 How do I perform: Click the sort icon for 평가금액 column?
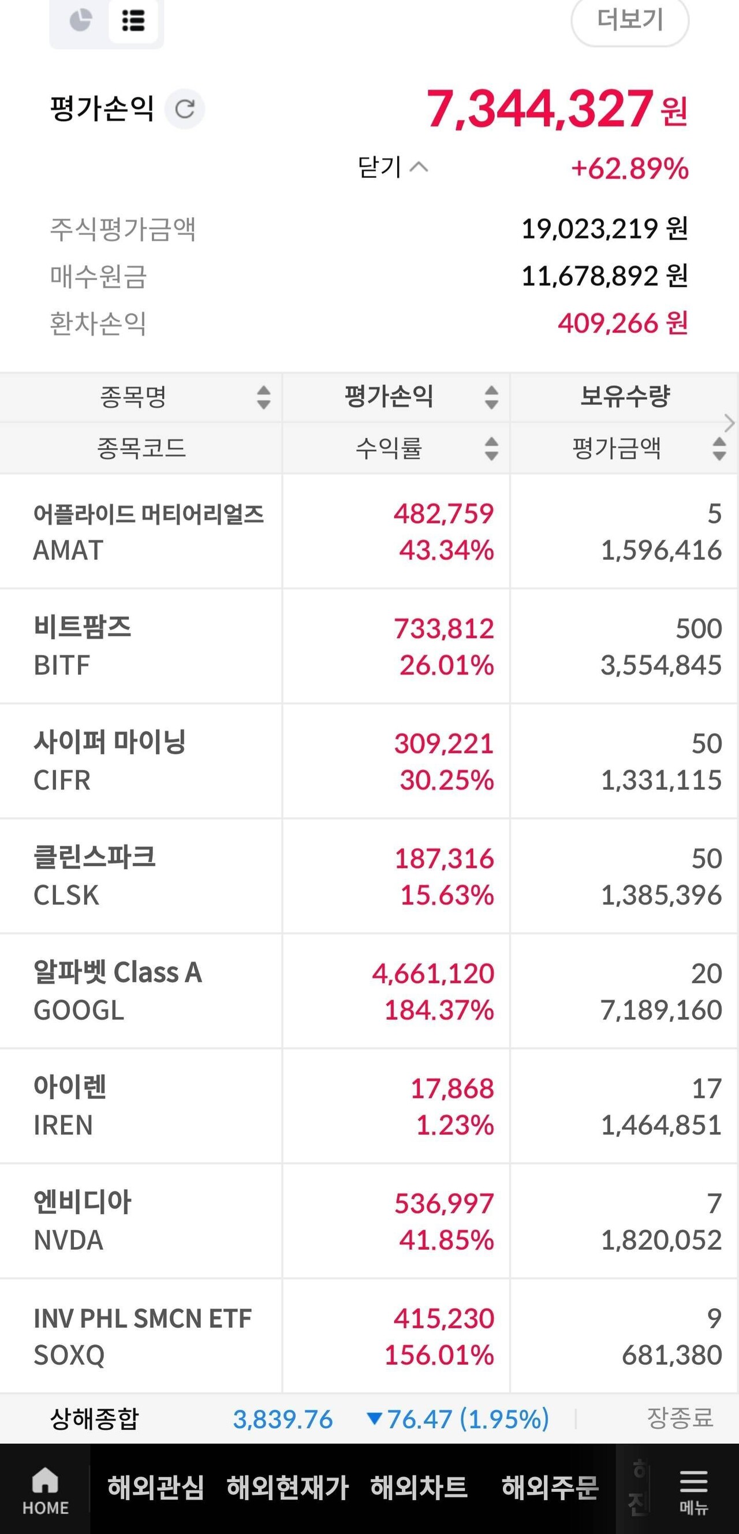click(x=720, y=451)
